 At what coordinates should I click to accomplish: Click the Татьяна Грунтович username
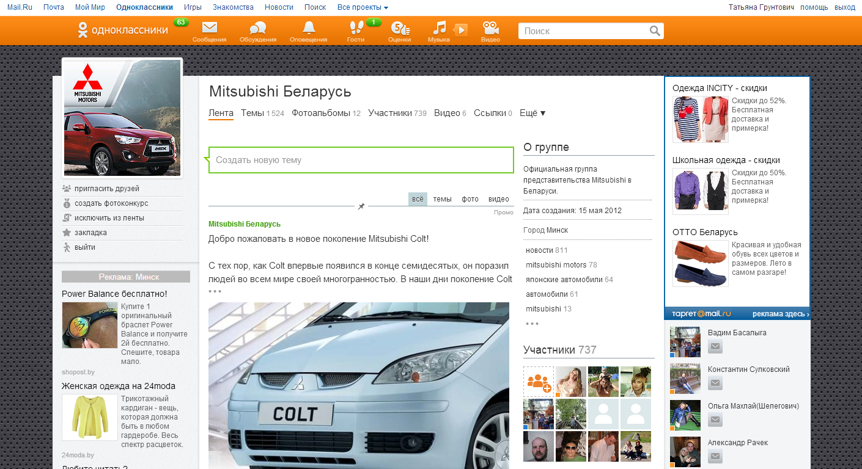point(761,7)
